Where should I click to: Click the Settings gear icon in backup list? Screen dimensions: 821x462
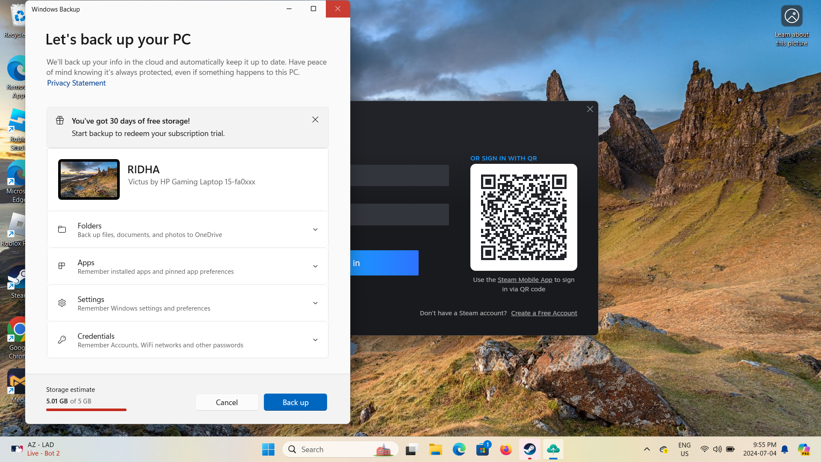coord(62,303)
